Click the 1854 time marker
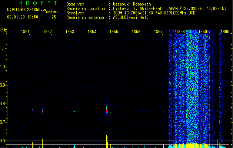This screenshot has width=233, height=148. 92,32
